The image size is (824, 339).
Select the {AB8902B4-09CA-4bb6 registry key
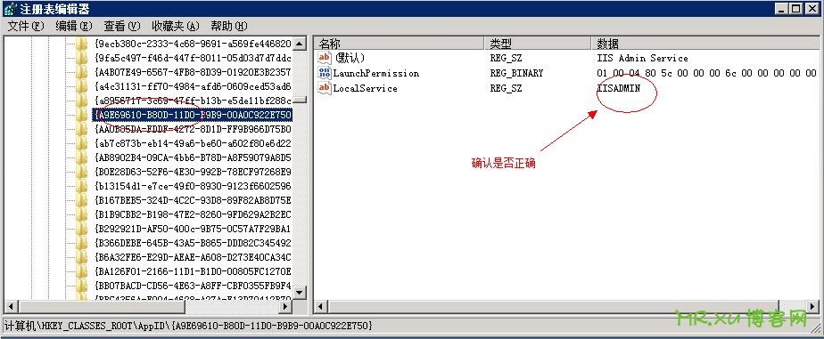click(x=193, y=157)
